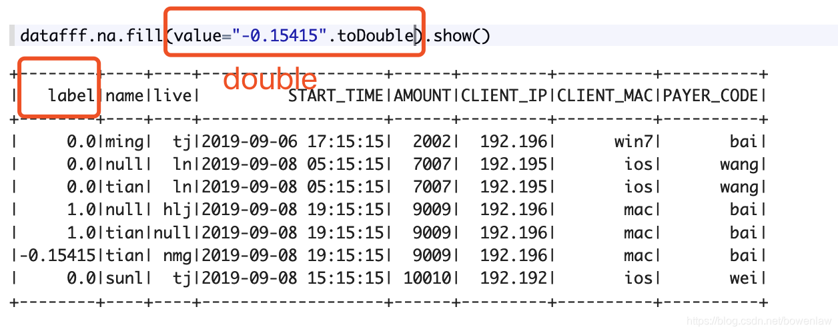
Task: Click the null name cell in hlj row
Action: [x=124, y=210]
